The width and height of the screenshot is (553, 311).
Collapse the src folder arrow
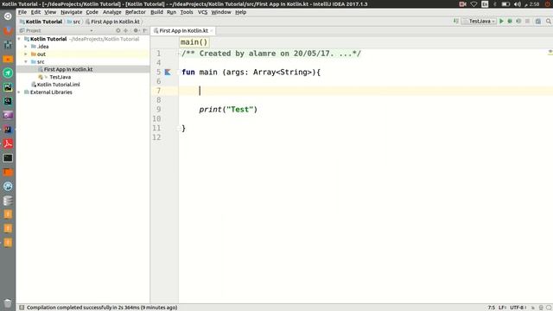point(26,61)
